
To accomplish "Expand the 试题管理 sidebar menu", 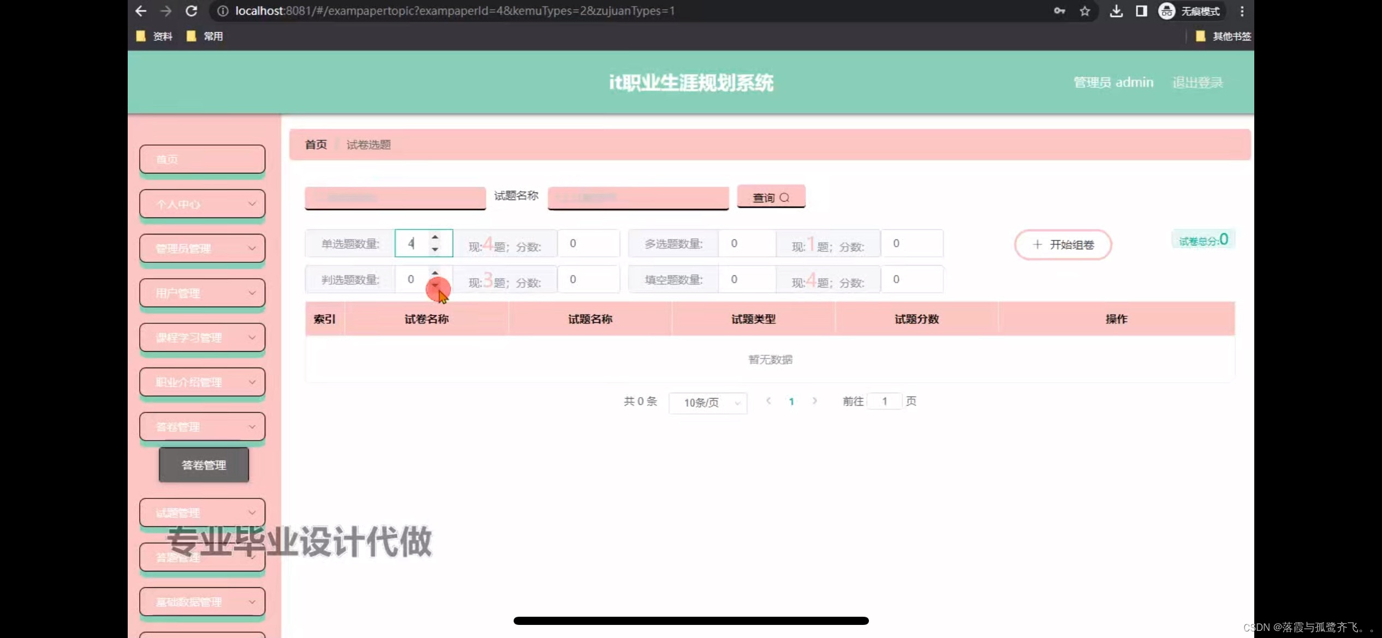I will coord(202,513).
